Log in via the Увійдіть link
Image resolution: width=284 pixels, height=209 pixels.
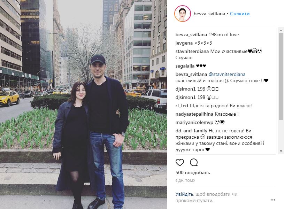pyautogui.click(x=184, y=194)
